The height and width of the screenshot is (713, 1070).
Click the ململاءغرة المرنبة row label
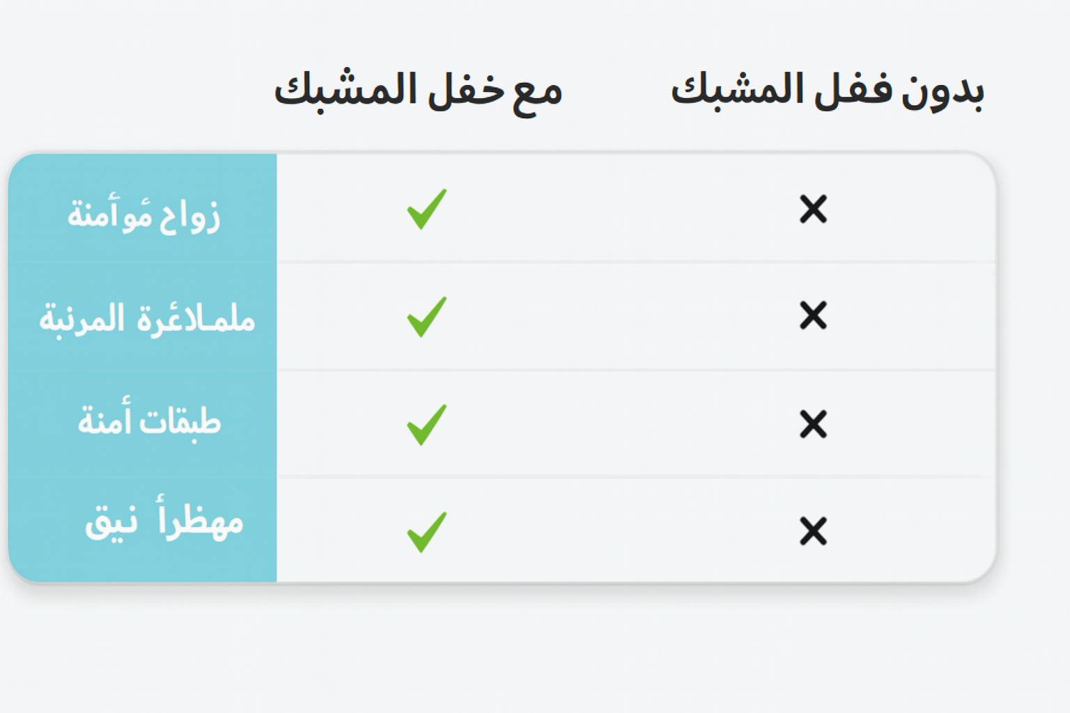(147, 319)
